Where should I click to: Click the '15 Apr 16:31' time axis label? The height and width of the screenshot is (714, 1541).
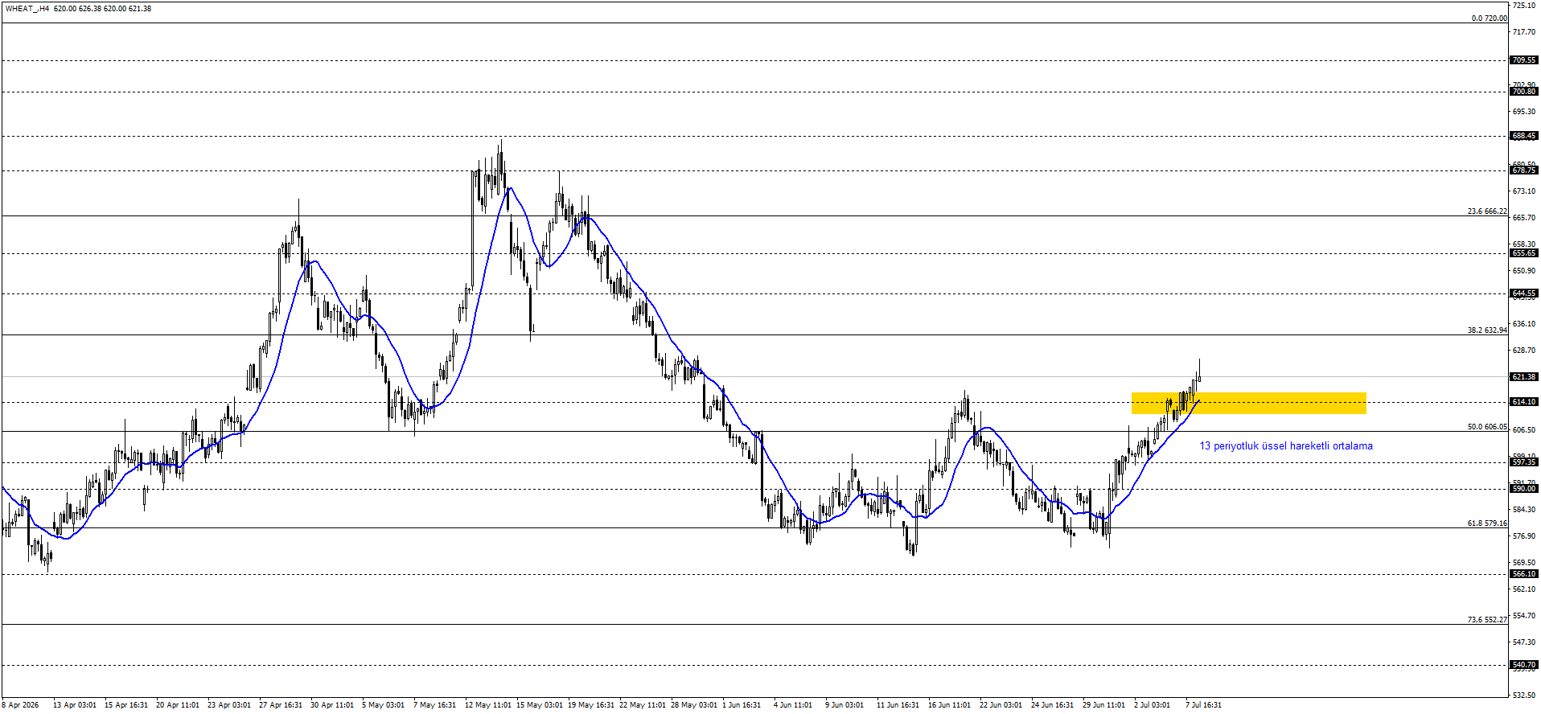(x=126, y=705)
